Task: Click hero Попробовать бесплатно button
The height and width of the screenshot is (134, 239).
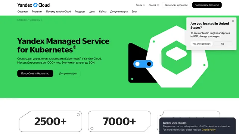Action: [x=35, y=73]
